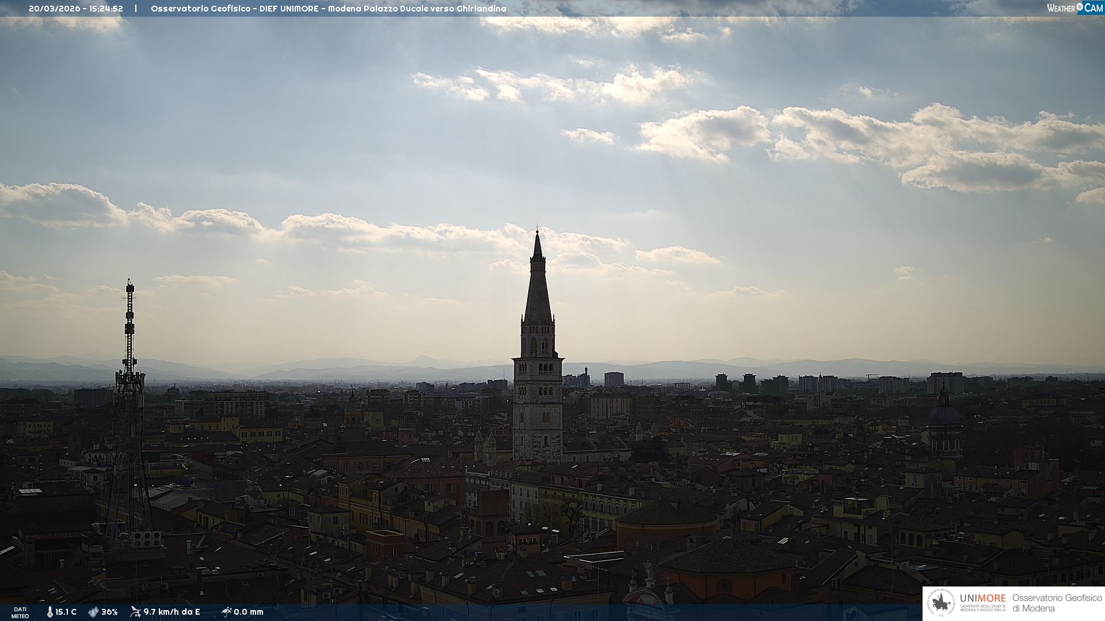Click the Ghirlandina bell tower spire
This screenshot has height=621, width=1105.
tap(538, 287)
